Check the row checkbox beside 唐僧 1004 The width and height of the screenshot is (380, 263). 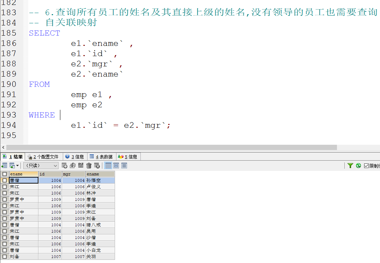5,180
